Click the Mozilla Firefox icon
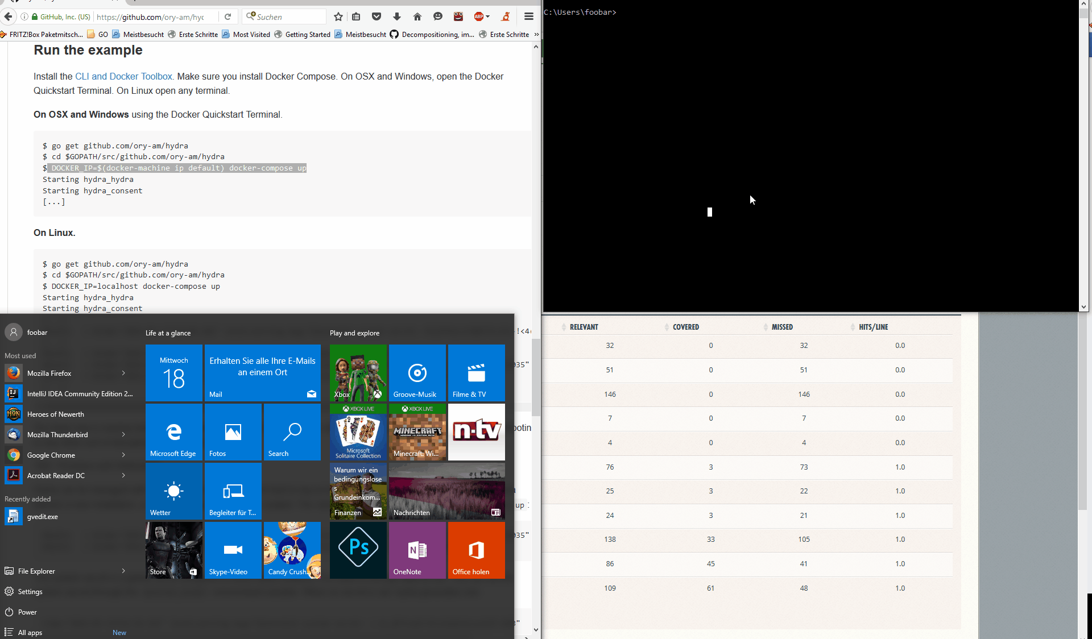This screenshot has height=639, width=1092. [13, 372]
